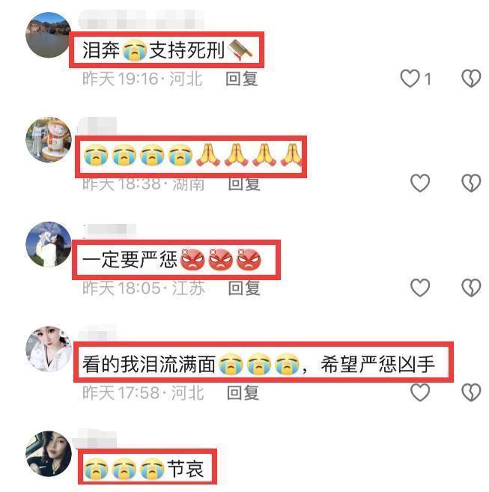Dislike the 看的我泪流满面 comment

(x=471, y=392)
